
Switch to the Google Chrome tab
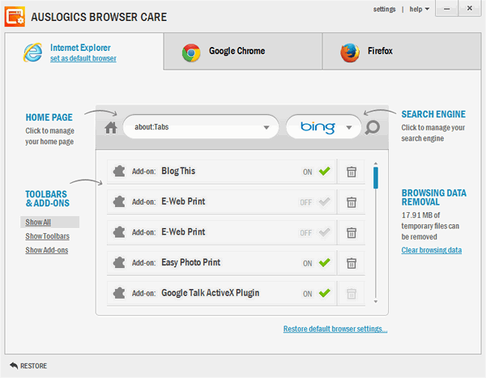tap(243, 52)
